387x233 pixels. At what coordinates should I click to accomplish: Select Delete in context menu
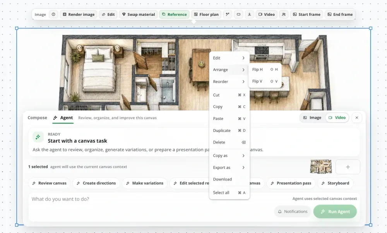(229, 142)
